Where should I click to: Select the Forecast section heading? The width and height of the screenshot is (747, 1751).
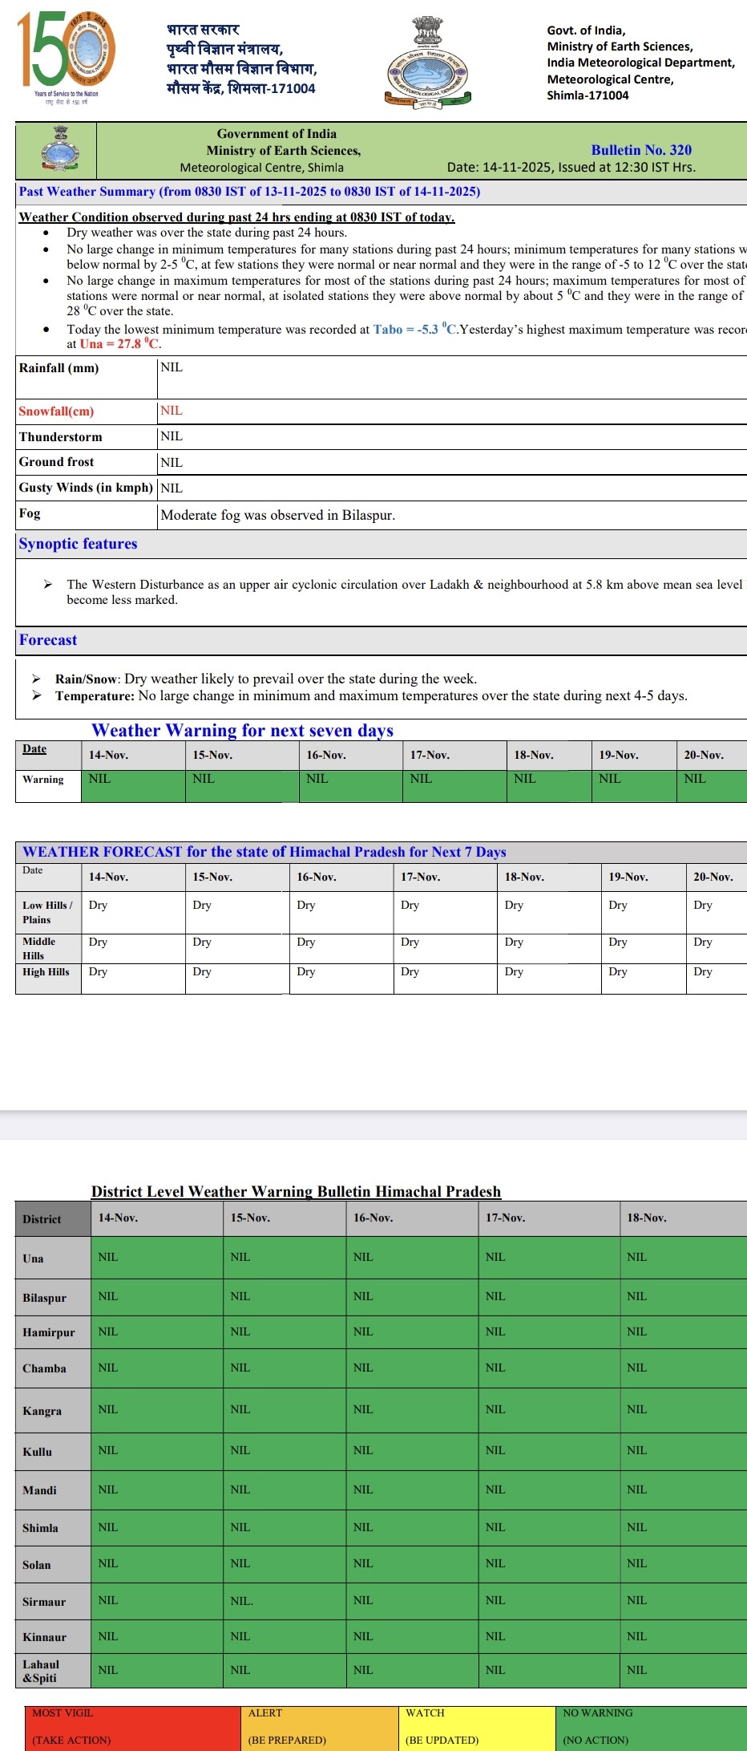click(48, 640)
